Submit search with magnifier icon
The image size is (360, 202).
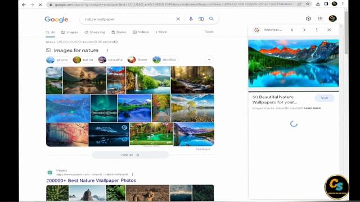(x=211, y=19)
